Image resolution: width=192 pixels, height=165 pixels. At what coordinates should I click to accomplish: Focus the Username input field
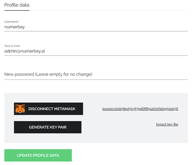coord(96,27)
